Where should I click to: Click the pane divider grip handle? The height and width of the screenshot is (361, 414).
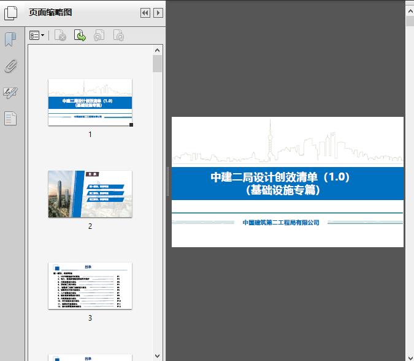(167, 182)
